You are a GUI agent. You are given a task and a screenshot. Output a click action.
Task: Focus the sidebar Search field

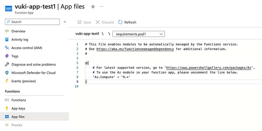point(32,22)
